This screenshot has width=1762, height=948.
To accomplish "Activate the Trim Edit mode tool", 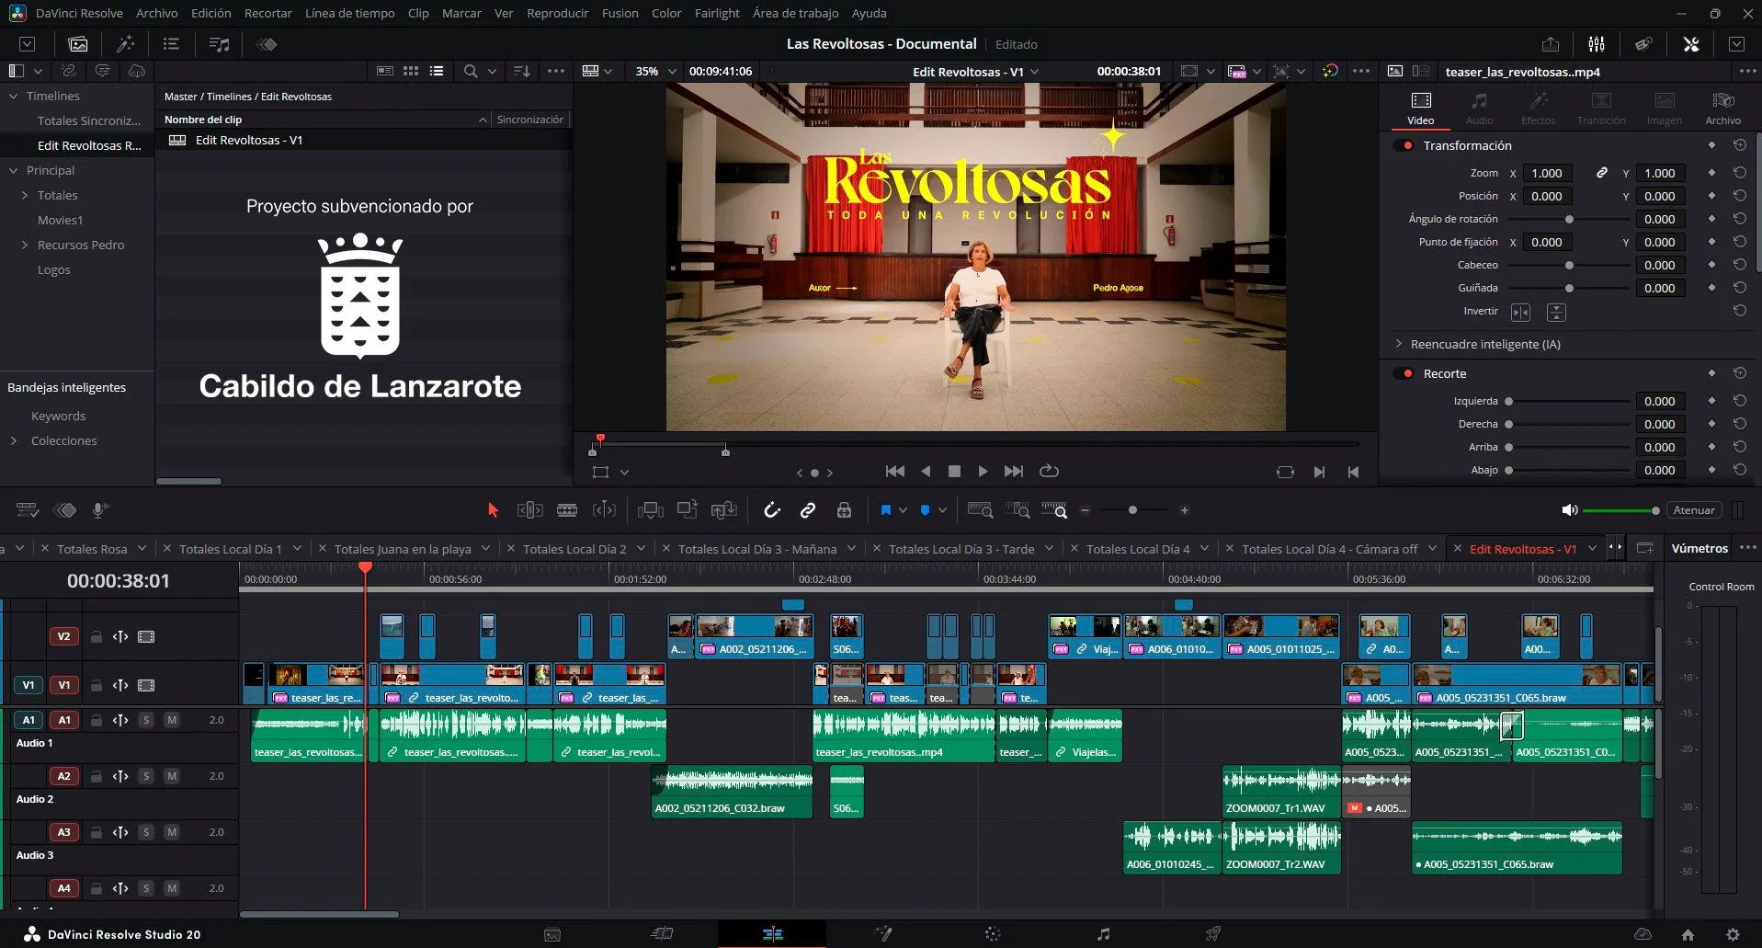I will click(x=530, y=510).
